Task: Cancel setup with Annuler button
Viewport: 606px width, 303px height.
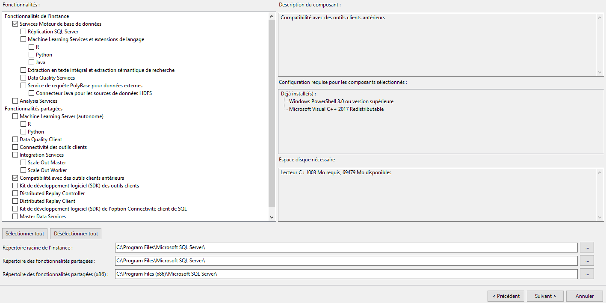Action: [584, 296]
